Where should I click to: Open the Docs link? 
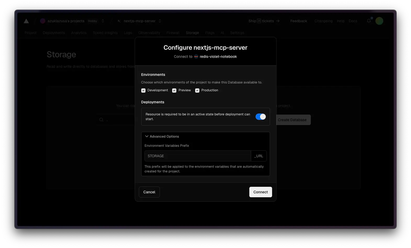point(353,21)
